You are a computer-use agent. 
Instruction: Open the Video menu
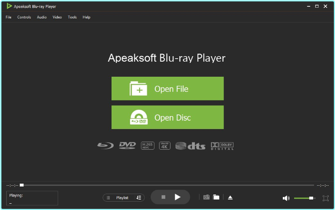57,17
